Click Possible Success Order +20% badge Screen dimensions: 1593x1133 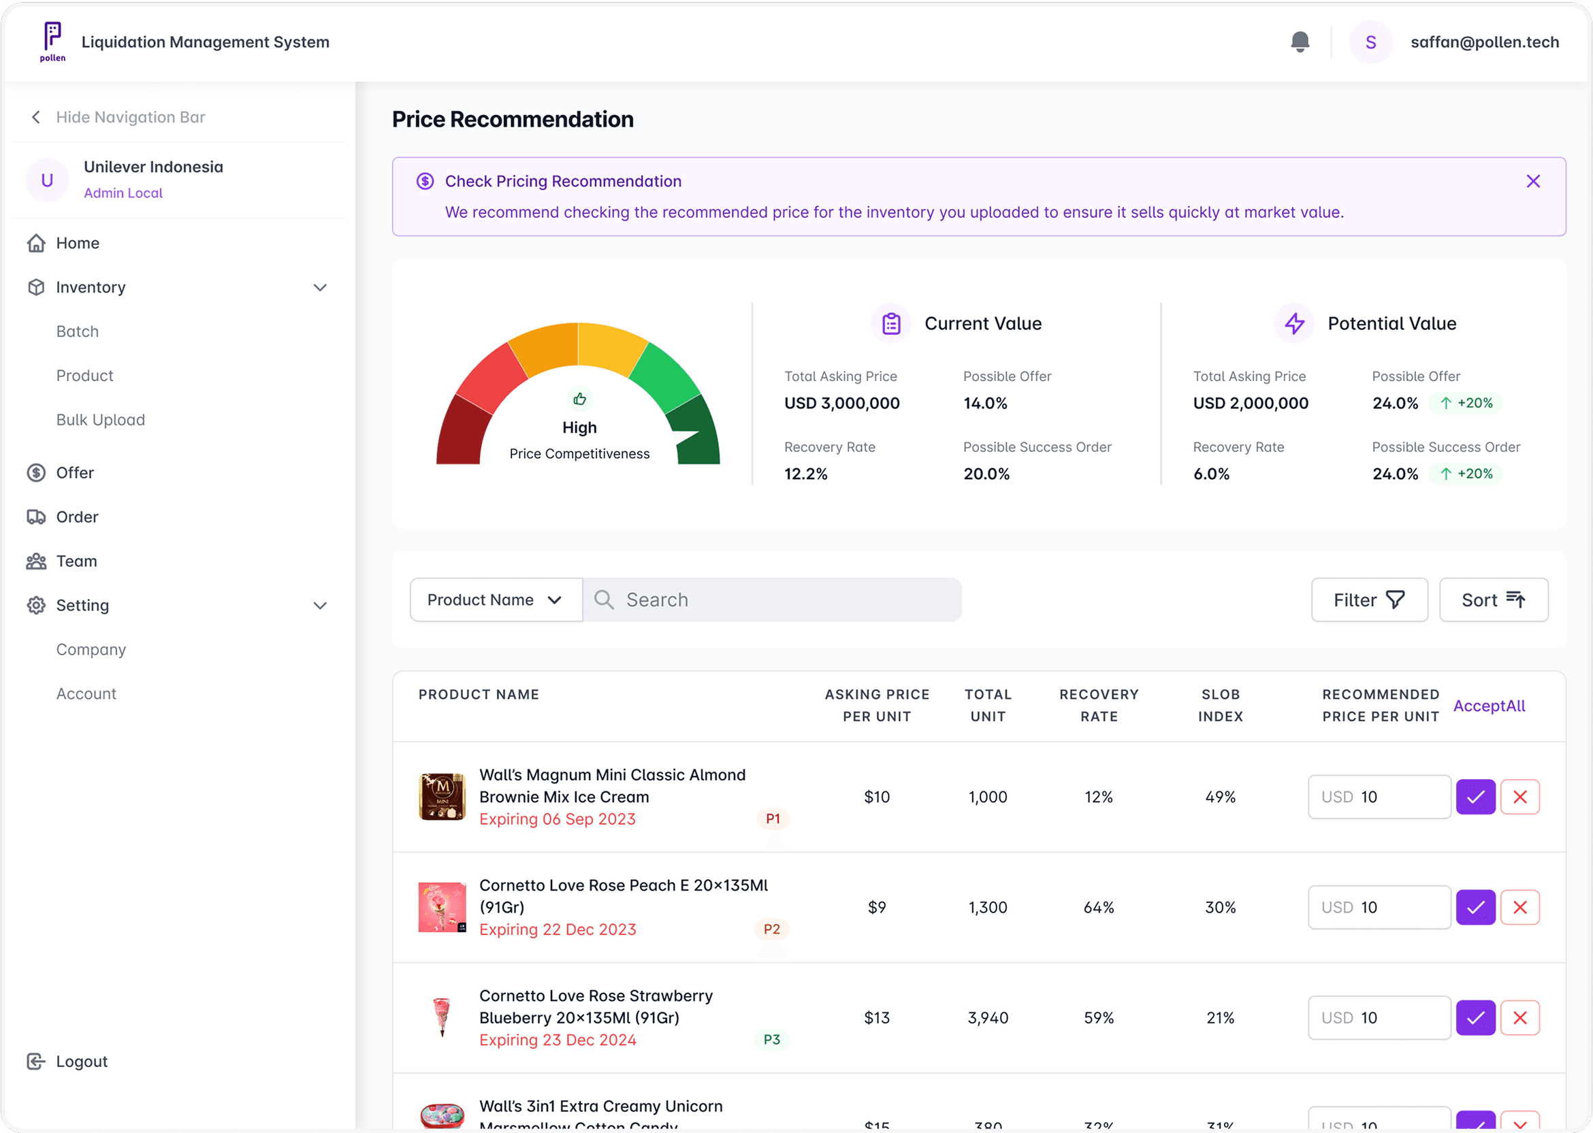[1465, 474]
